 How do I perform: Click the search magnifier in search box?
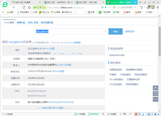pyautogui.click(x=135, y=7)
